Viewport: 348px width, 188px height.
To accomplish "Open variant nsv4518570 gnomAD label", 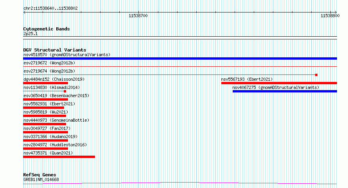I will [67, 55].
